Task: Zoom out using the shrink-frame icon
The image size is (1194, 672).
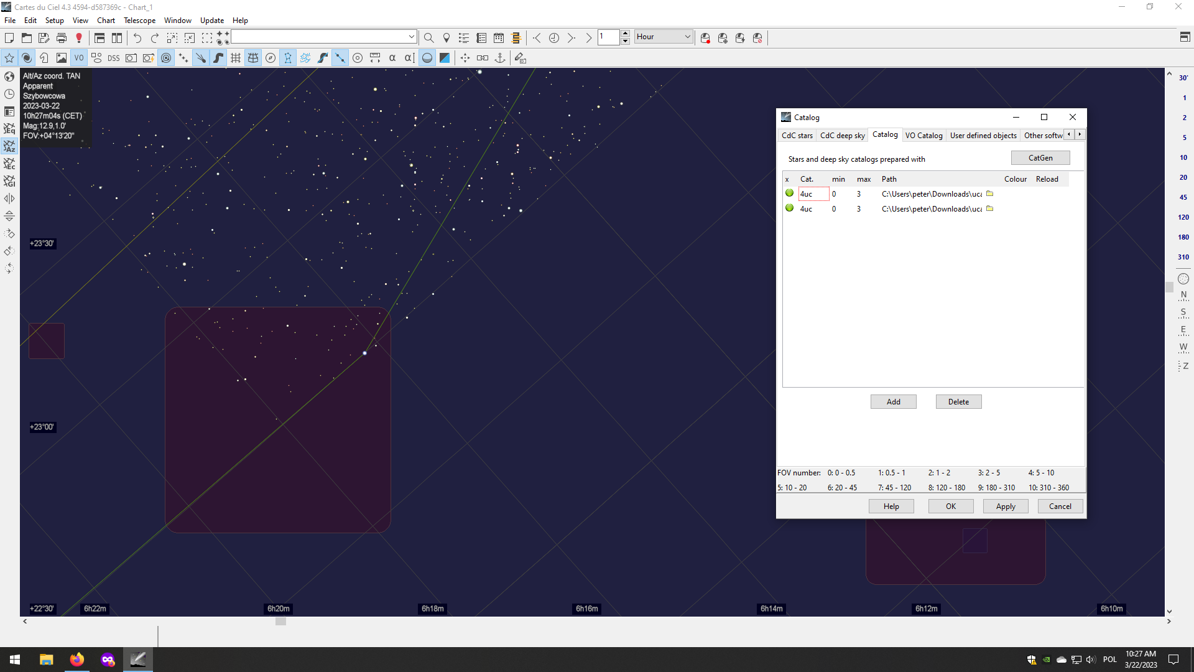Action: coord(190,38)
